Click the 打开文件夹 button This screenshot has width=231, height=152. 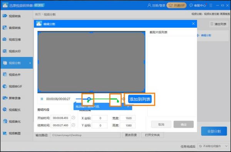pyautogui.click(x=152, y=135)
